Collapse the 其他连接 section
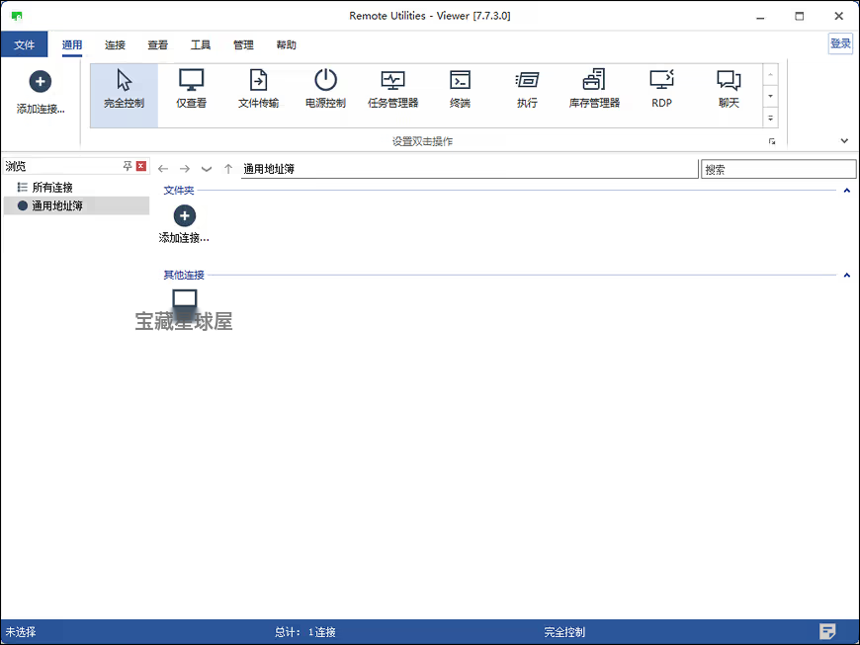Image resolution: width=860 pixels, height=645 pixels. point(847,276)
